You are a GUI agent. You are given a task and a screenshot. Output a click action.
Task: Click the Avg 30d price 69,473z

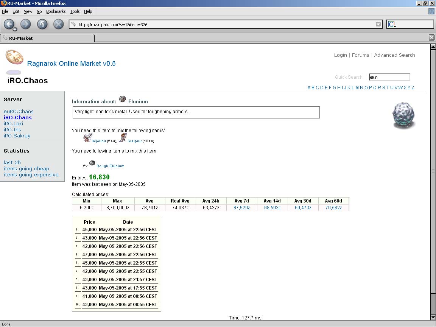(303, 208)
